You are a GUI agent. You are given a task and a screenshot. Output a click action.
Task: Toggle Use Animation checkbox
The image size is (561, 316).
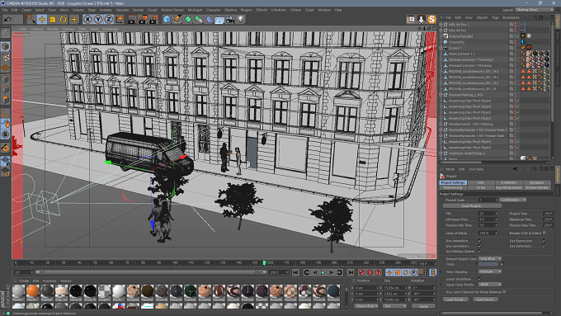pyautogui.click(x=480, y=241)
